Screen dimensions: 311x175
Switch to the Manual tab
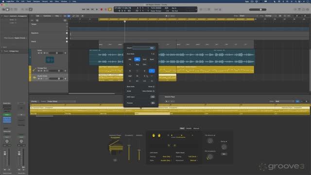[x=196, y=128]
